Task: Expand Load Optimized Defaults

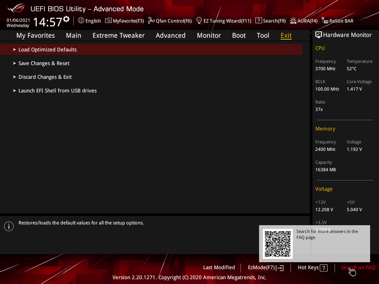Action: [x=151, y=50]
